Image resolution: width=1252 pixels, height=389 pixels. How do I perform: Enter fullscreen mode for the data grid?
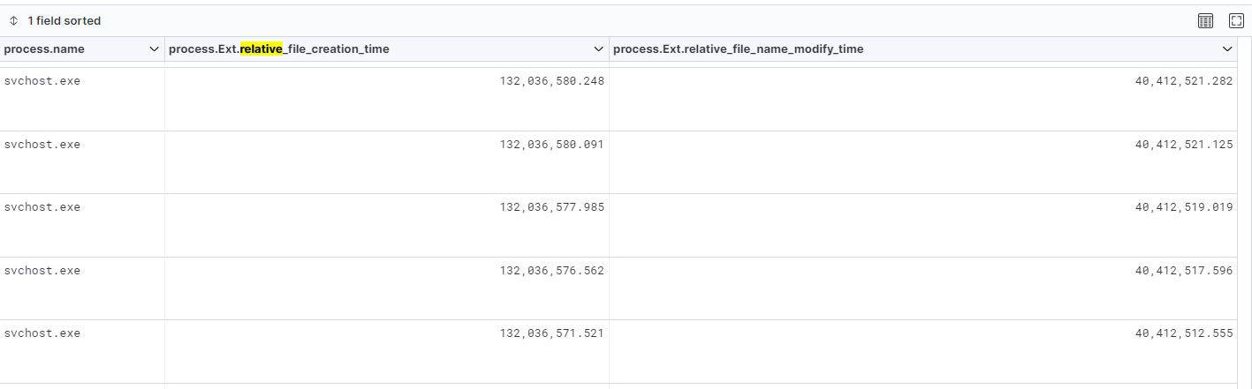pyautogui.click(x=1235, y=21)
